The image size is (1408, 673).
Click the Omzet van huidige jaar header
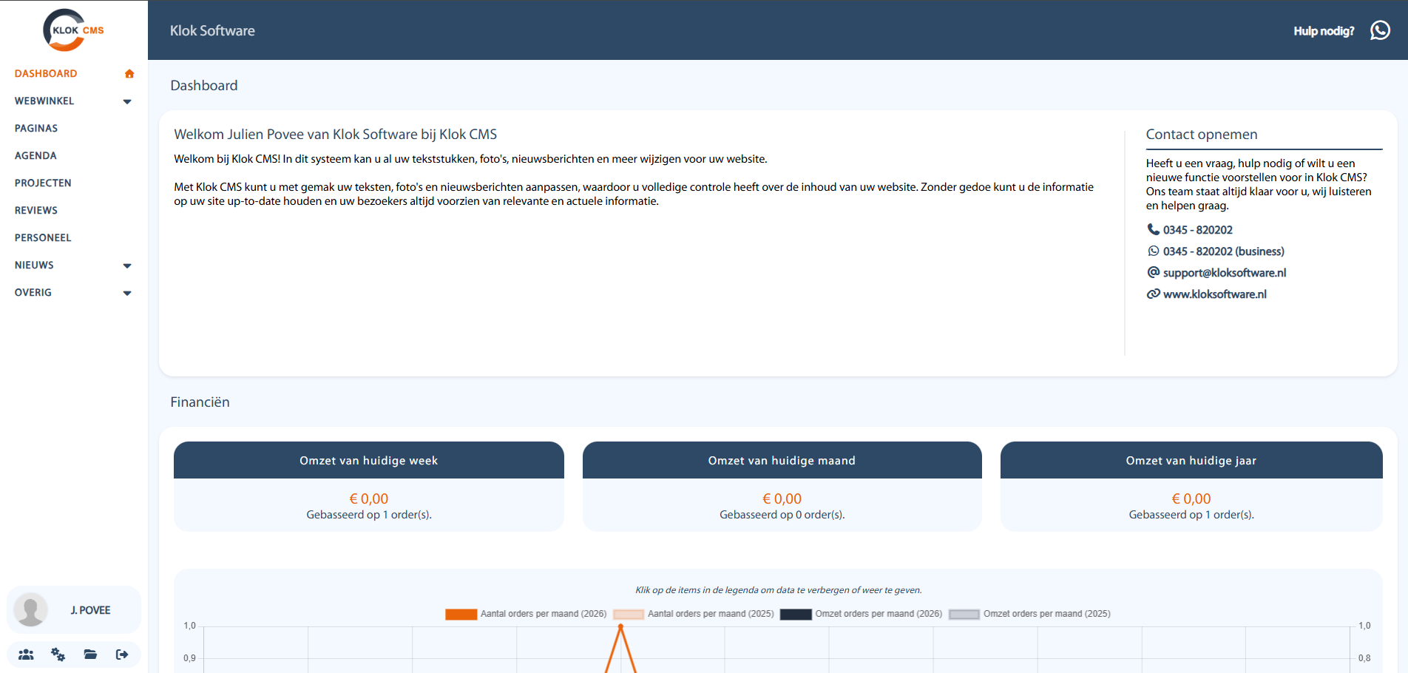point(1191,460)
